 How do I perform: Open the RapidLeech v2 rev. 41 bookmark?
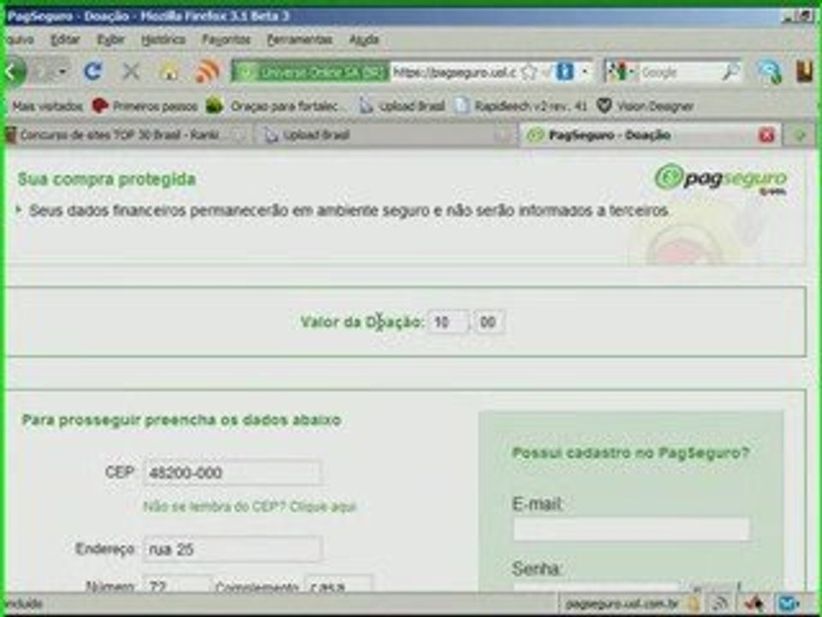[x=521, y=106]
